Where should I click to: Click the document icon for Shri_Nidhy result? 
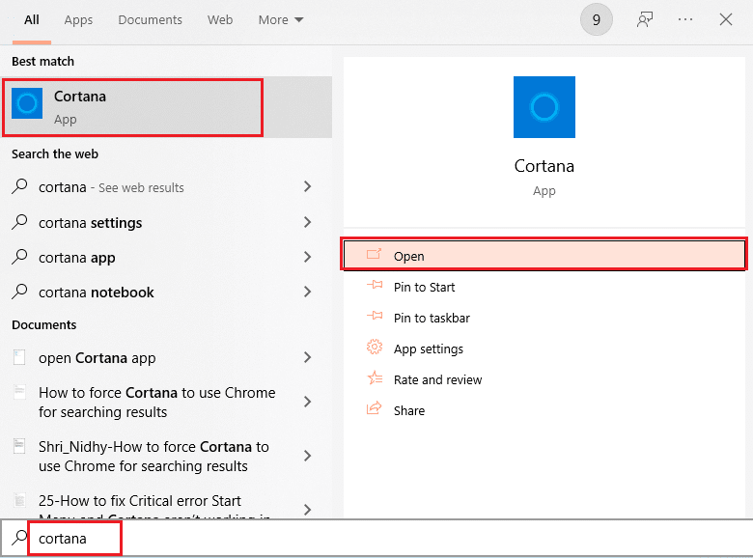(19, 446)
